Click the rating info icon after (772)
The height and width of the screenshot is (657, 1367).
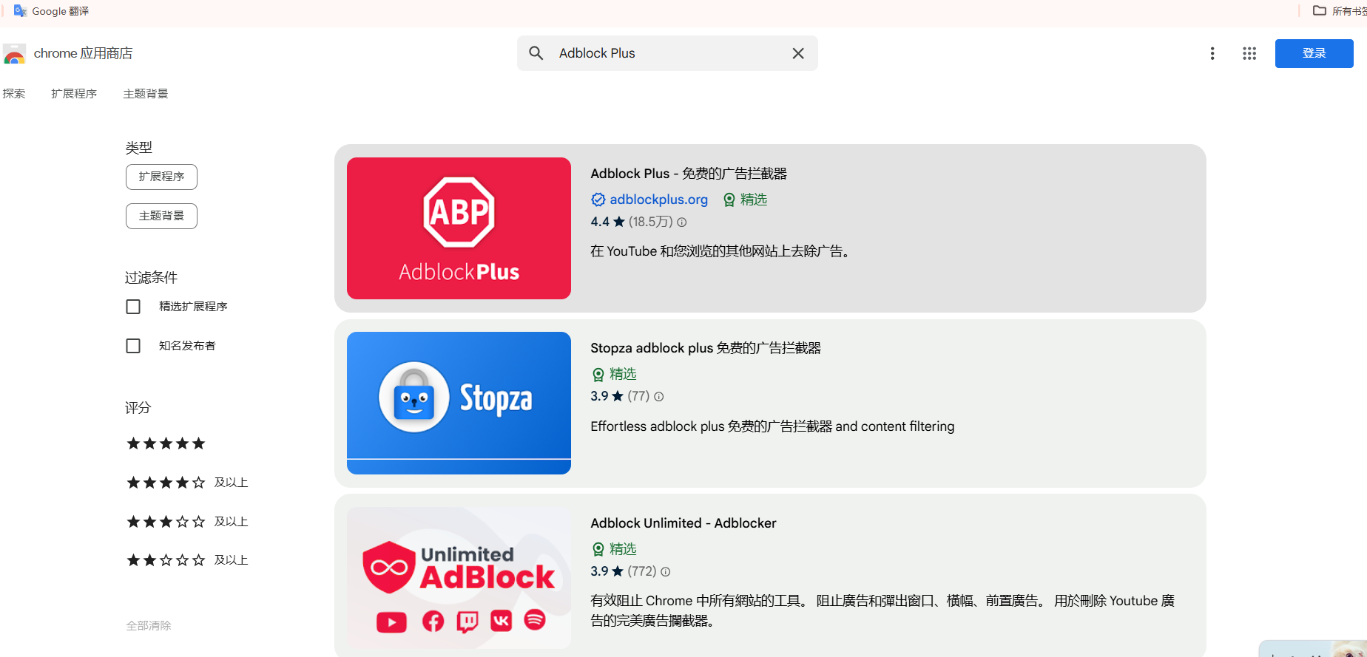click(x=666, y=572)
